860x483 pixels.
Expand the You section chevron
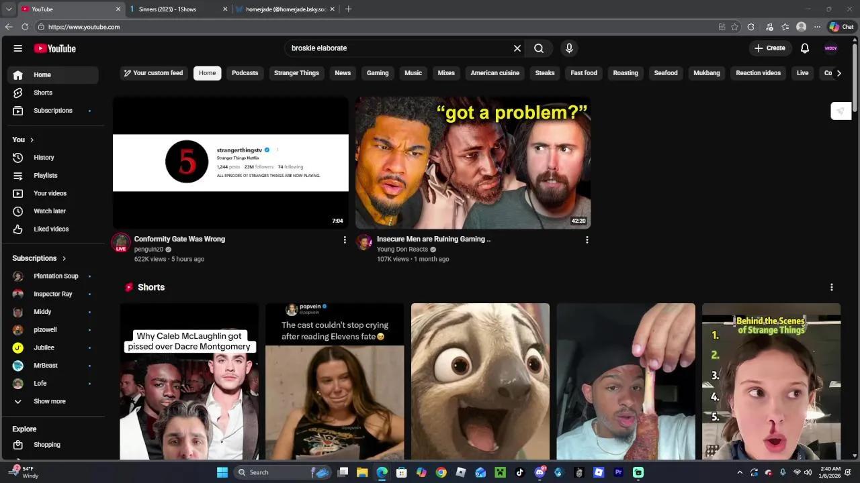point(32,140)
